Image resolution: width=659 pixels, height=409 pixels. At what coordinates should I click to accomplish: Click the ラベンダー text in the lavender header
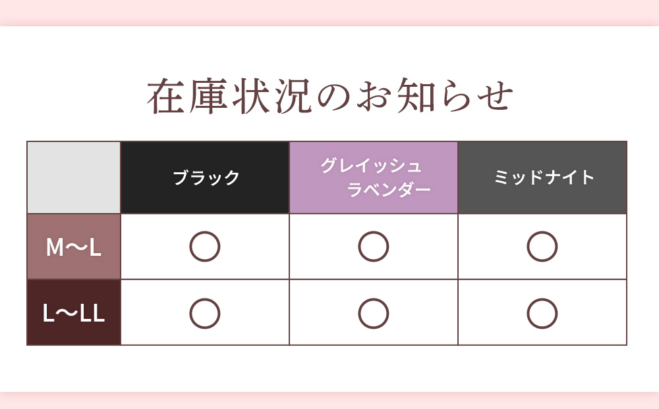click(389, 190)
